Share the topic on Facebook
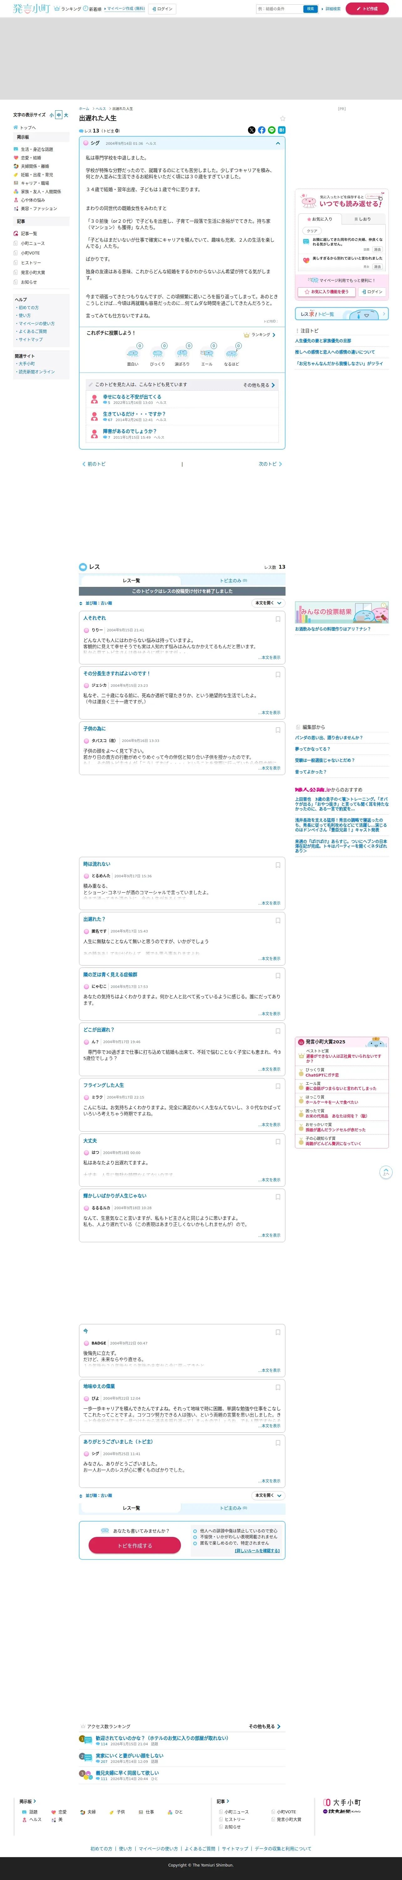This screenshot has width=402, height=1880. 262,130
